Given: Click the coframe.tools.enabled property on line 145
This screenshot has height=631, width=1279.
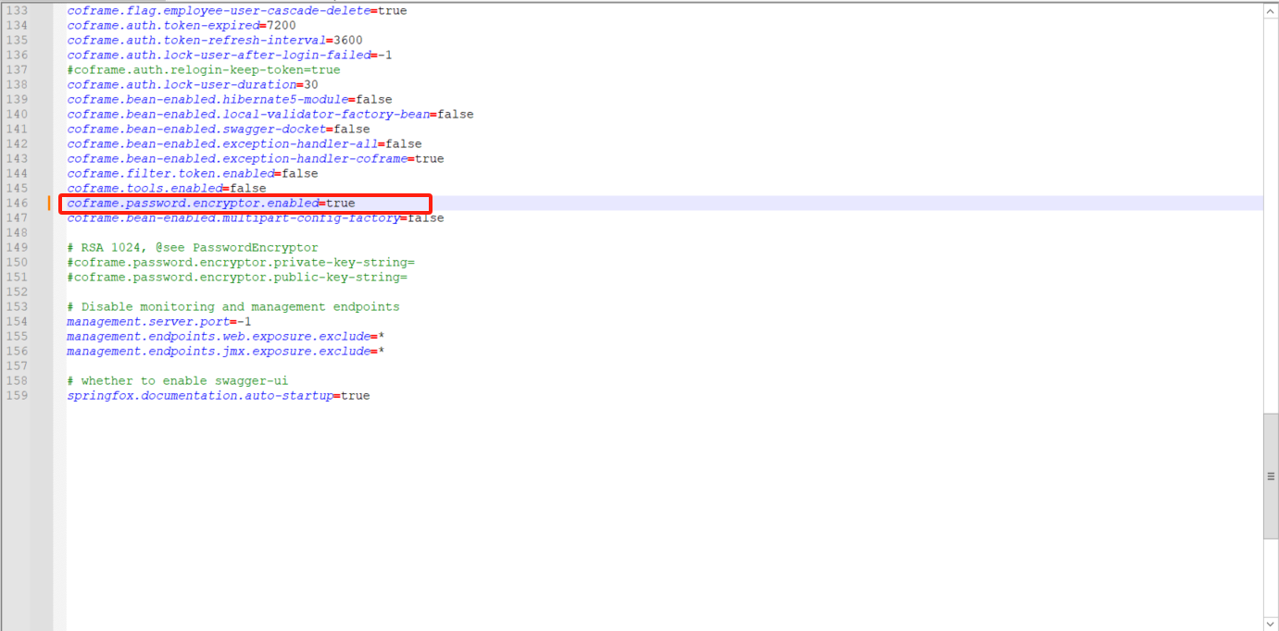Looking at the screenshot, I should coord(144,188).
